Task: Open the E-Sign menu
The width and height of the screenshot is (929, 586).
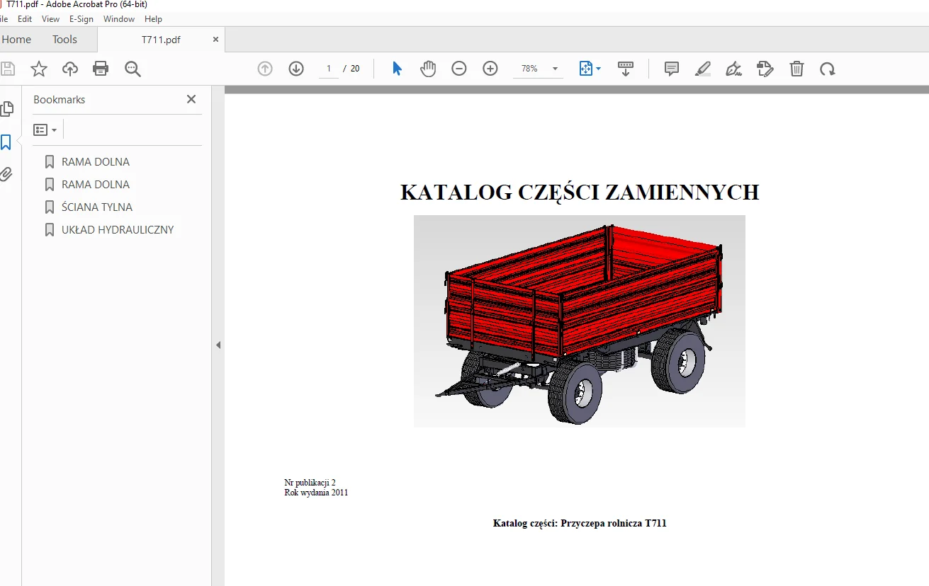Action: click(x=81, y=19)
